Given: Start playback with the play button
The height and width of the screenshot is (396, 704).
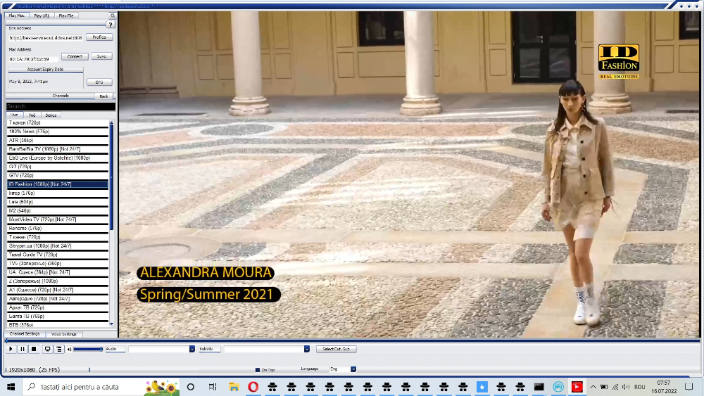Looking at the screenshot, I should coord(11,349).
